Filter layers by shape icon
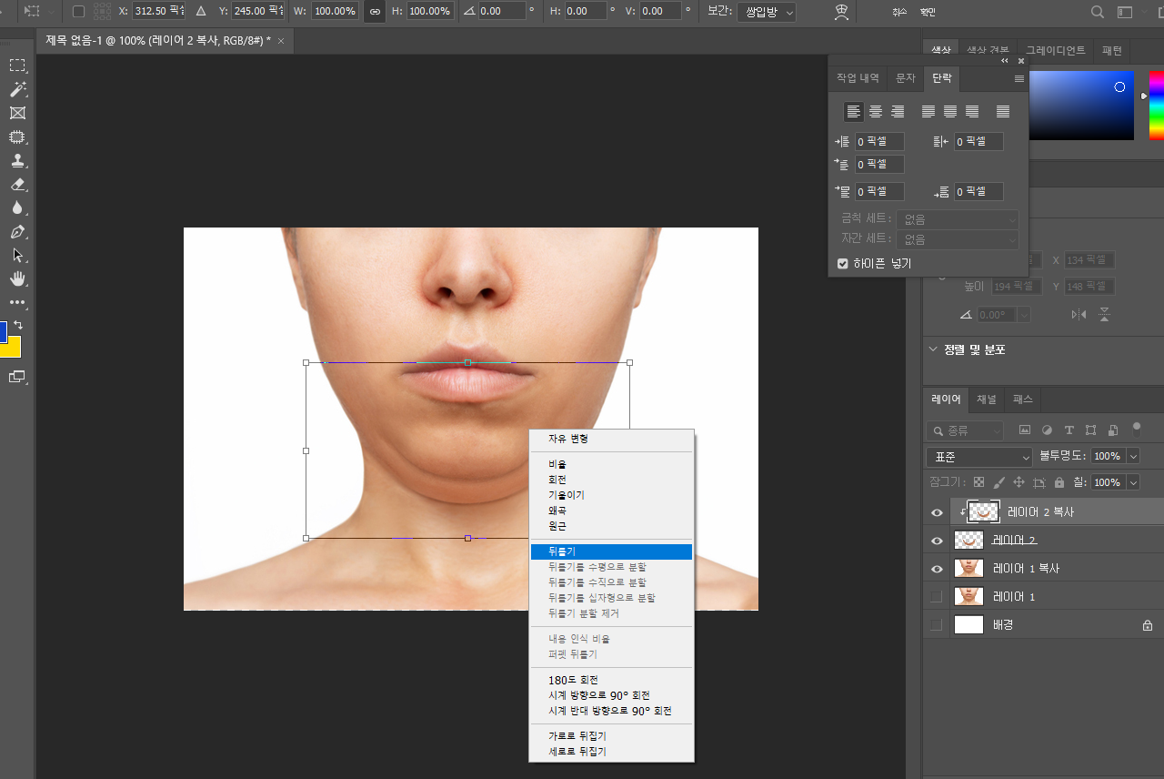Viewport: 1164px width, 779px height. point(1090,430)
